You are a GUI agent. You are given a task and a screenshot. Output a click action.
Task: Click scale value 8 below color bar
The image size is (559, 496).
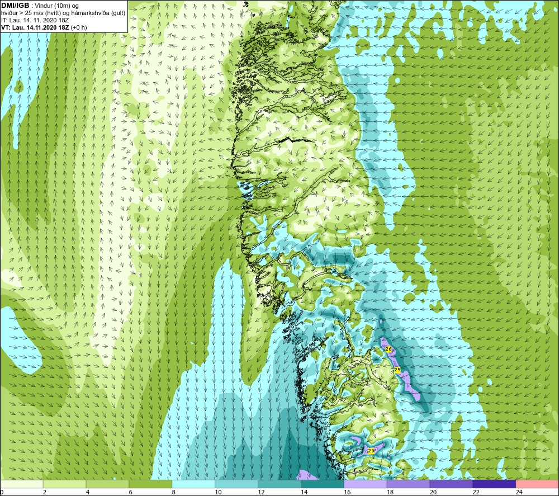174,492
